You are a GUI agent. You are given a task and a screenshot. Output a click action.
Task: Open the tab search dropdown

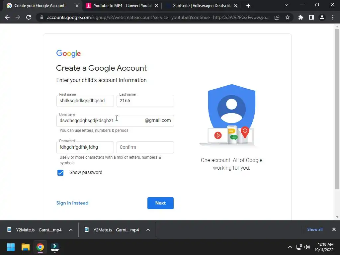point(287,5)
